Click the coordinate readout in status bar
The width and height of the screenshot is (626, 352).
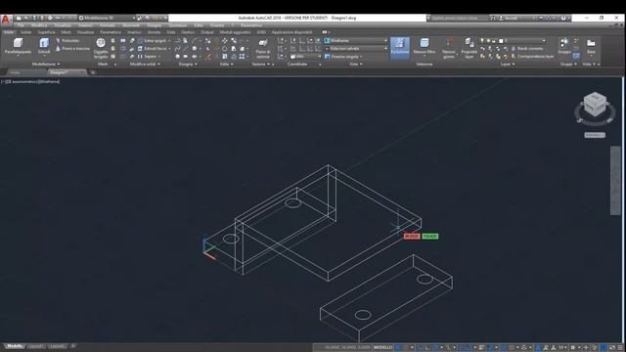[347, 348]
